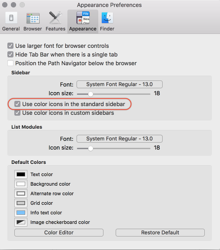This screenshot has height=250, width=220.
Task: Click the List Modules icon size value 18
Action: tap(157, 148)
